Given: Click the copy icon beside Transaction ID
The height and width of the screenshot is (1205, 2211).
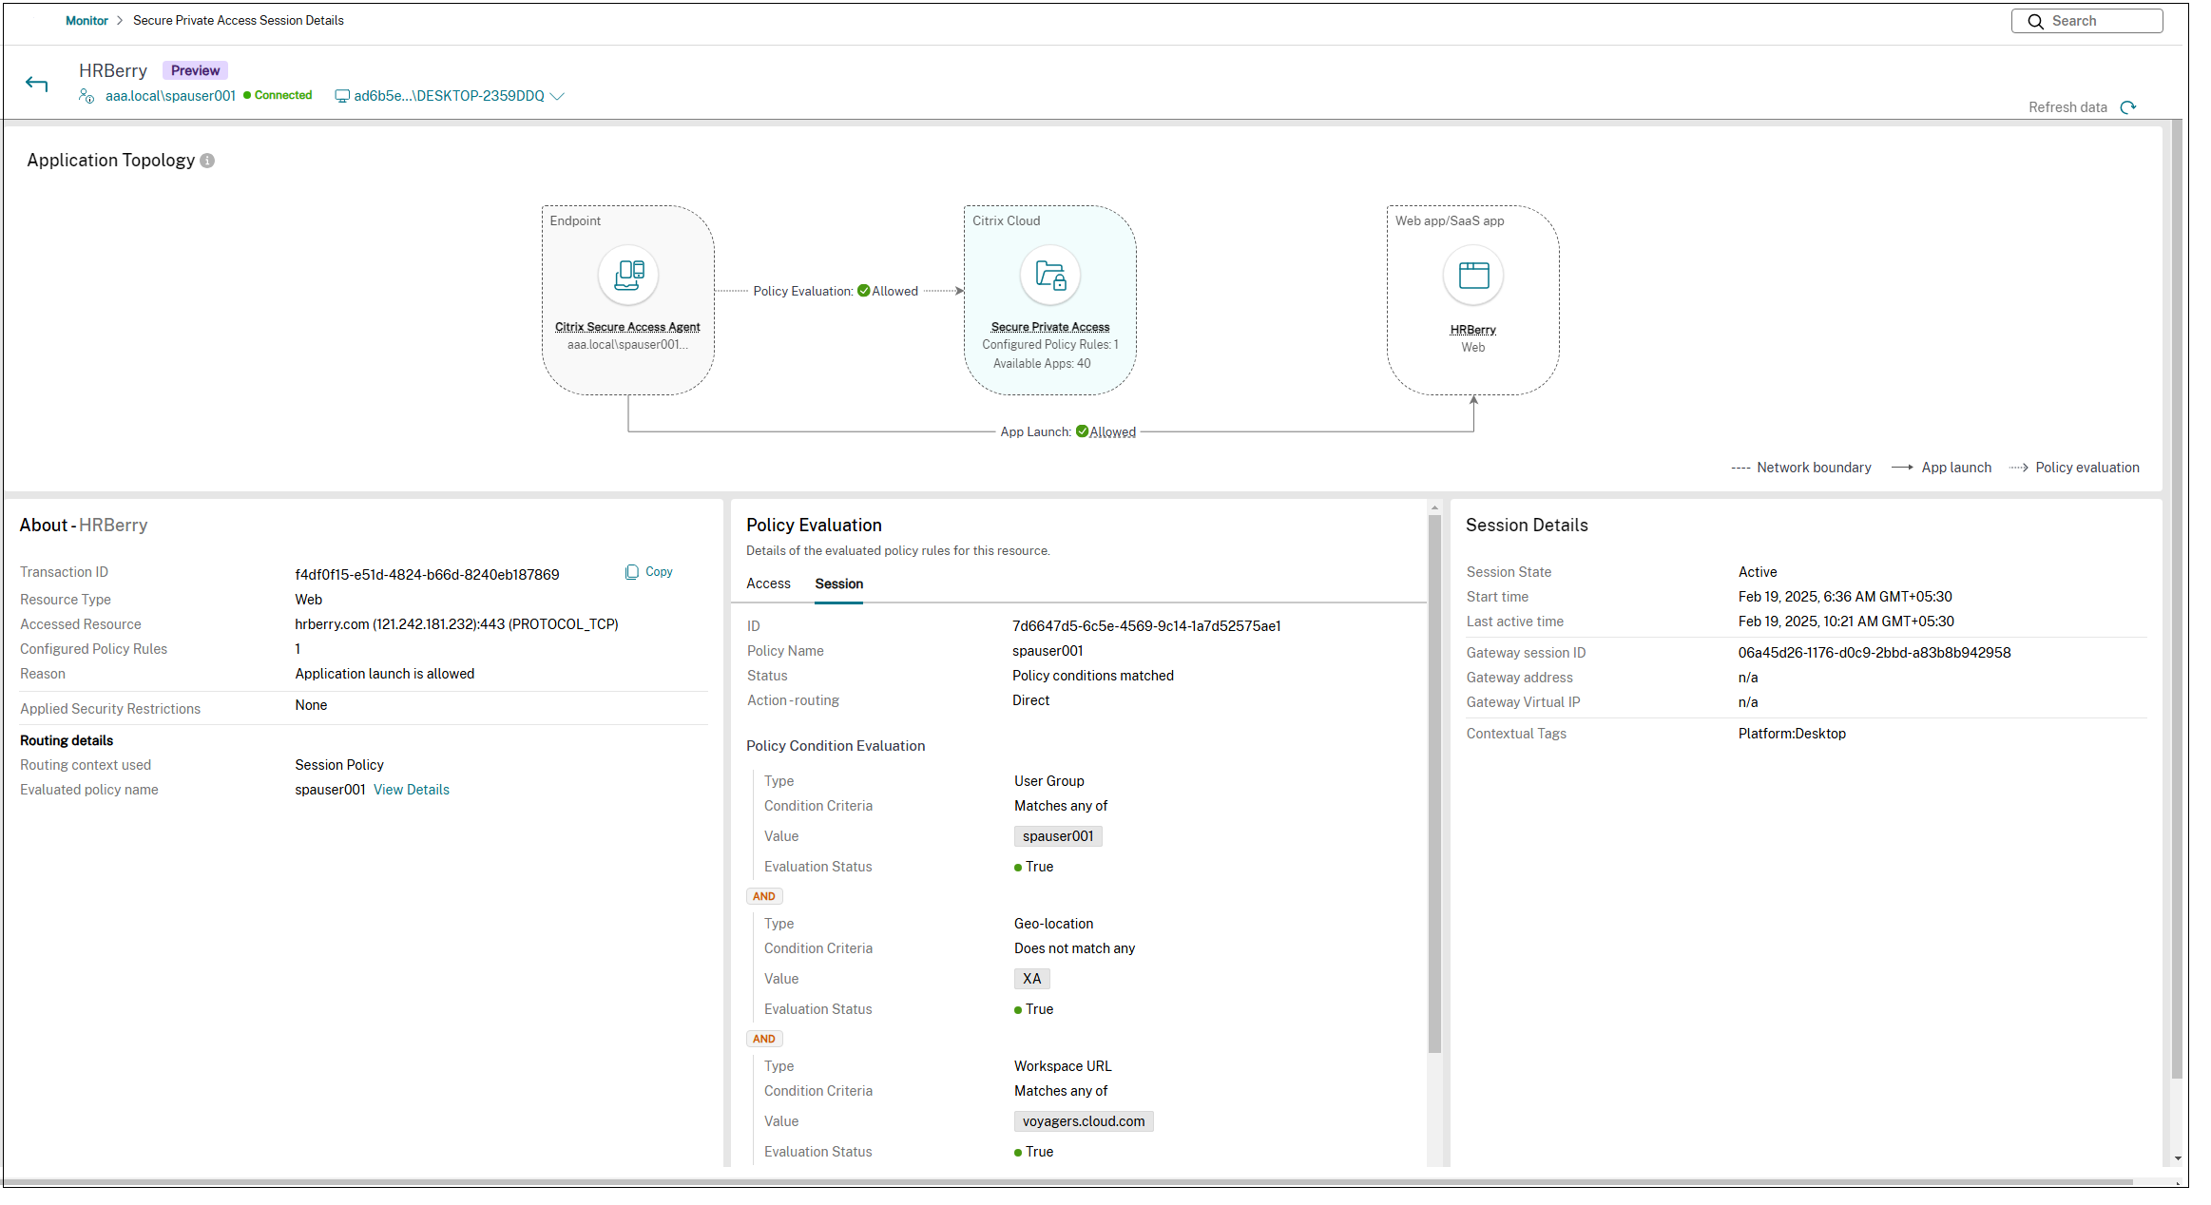Looking at the screenshot, I should [632, 572].
